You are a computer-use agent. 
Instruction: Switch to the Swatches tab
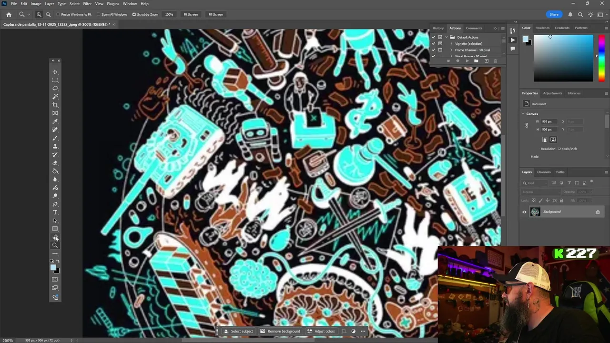(x=542, y=28)
